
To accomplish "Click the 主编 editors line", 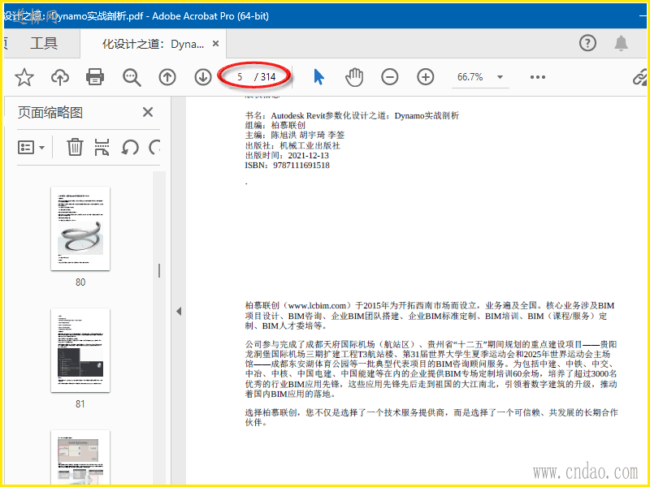I will (x=295, y=135).
